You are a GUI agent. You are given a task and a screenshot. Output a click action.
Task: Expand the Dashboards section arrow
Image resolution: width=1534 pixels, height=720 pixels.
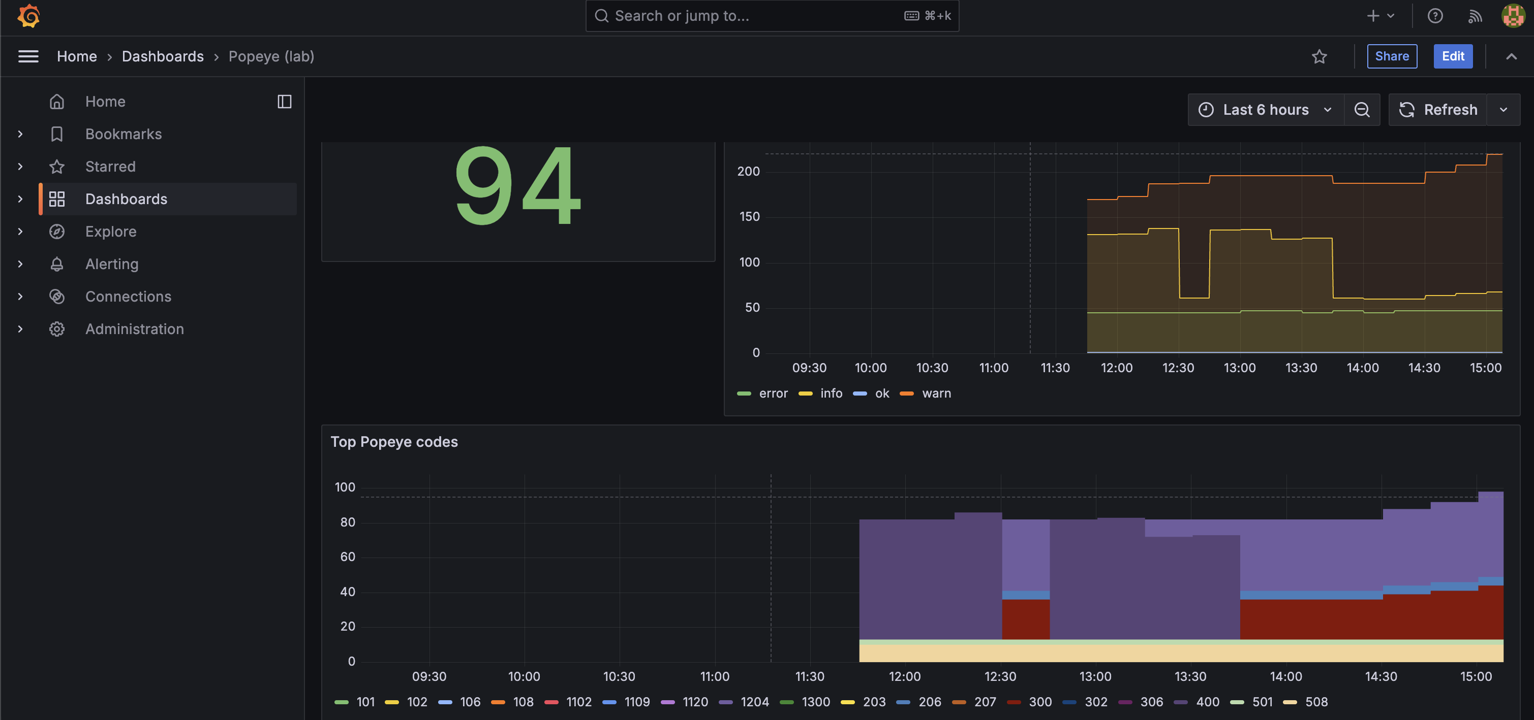20,199
